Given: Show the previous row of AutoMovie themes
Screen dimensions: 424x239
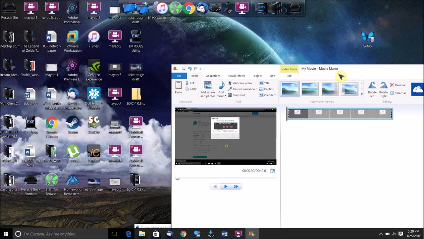Looking at the screenshot, I should pyautogui.click(x=362, y=83).
